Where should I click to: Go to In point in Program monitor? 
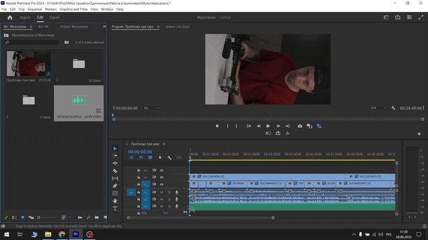coord(249,126)
